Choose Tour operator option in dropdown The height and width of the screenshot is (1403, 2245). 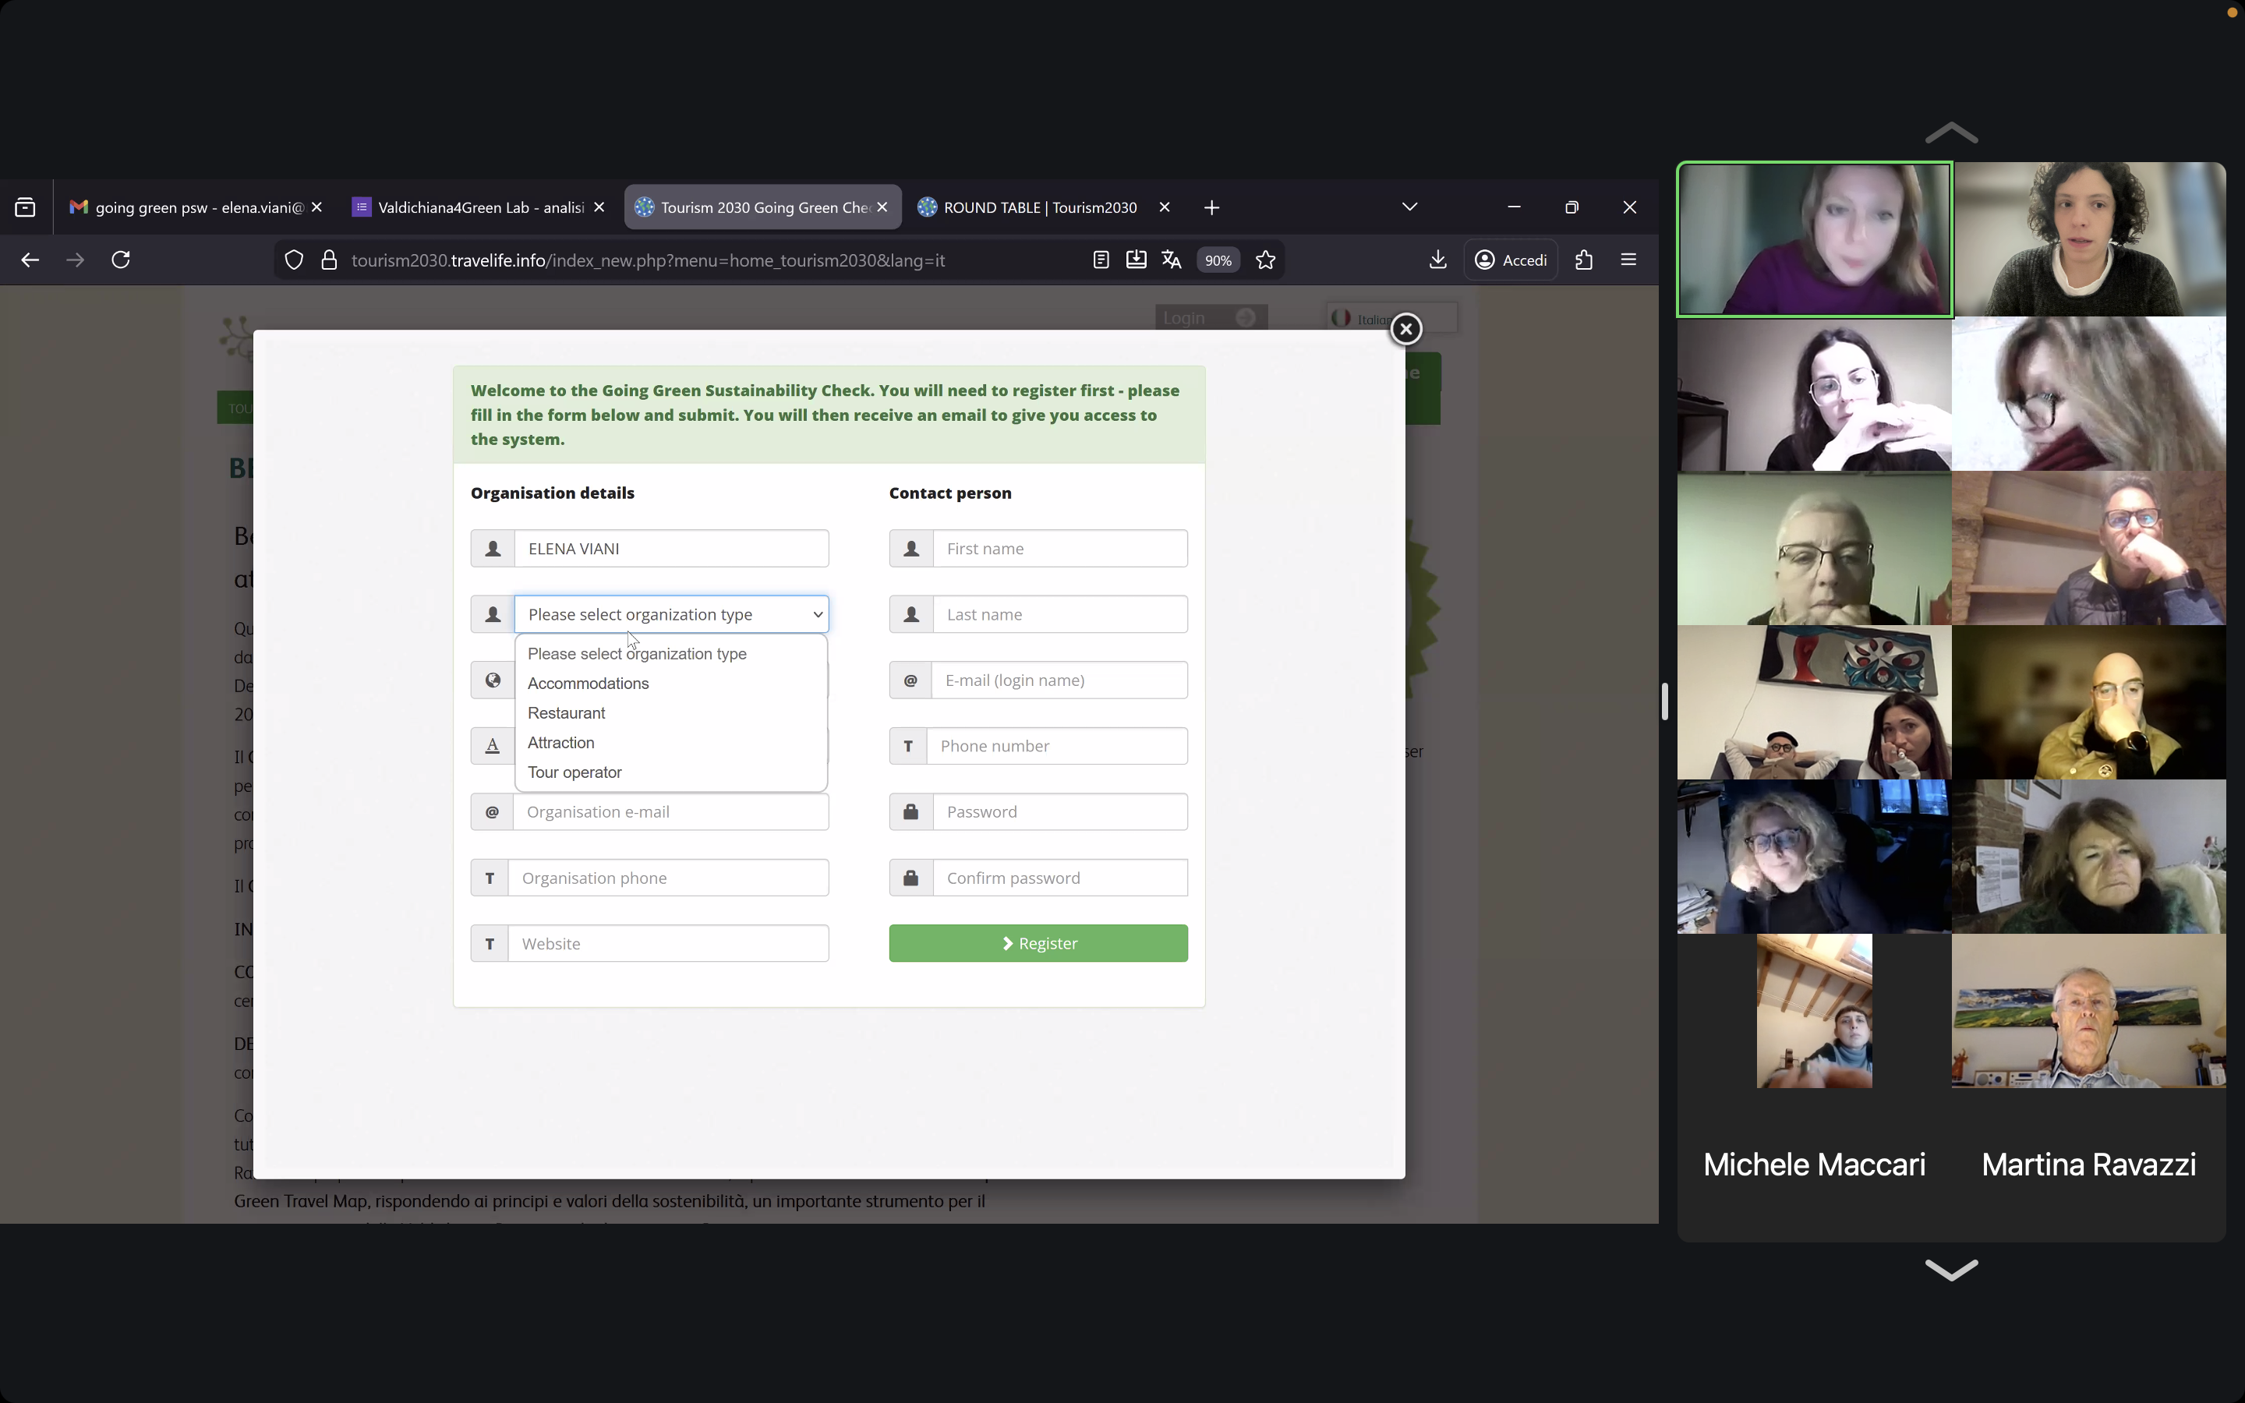(x=575, y=773)
